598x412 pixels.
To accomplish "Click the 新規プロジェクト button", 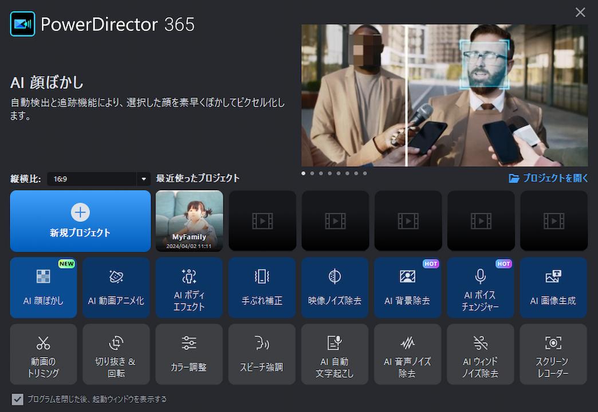I will (x=80, y=221).
